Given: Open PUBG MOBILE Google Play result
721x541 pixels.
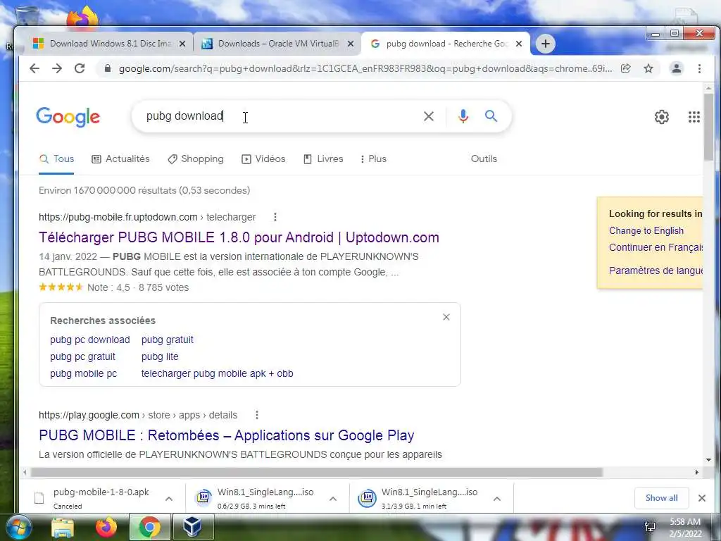Looking at the screenshot, I should click(x=226, y=435).
